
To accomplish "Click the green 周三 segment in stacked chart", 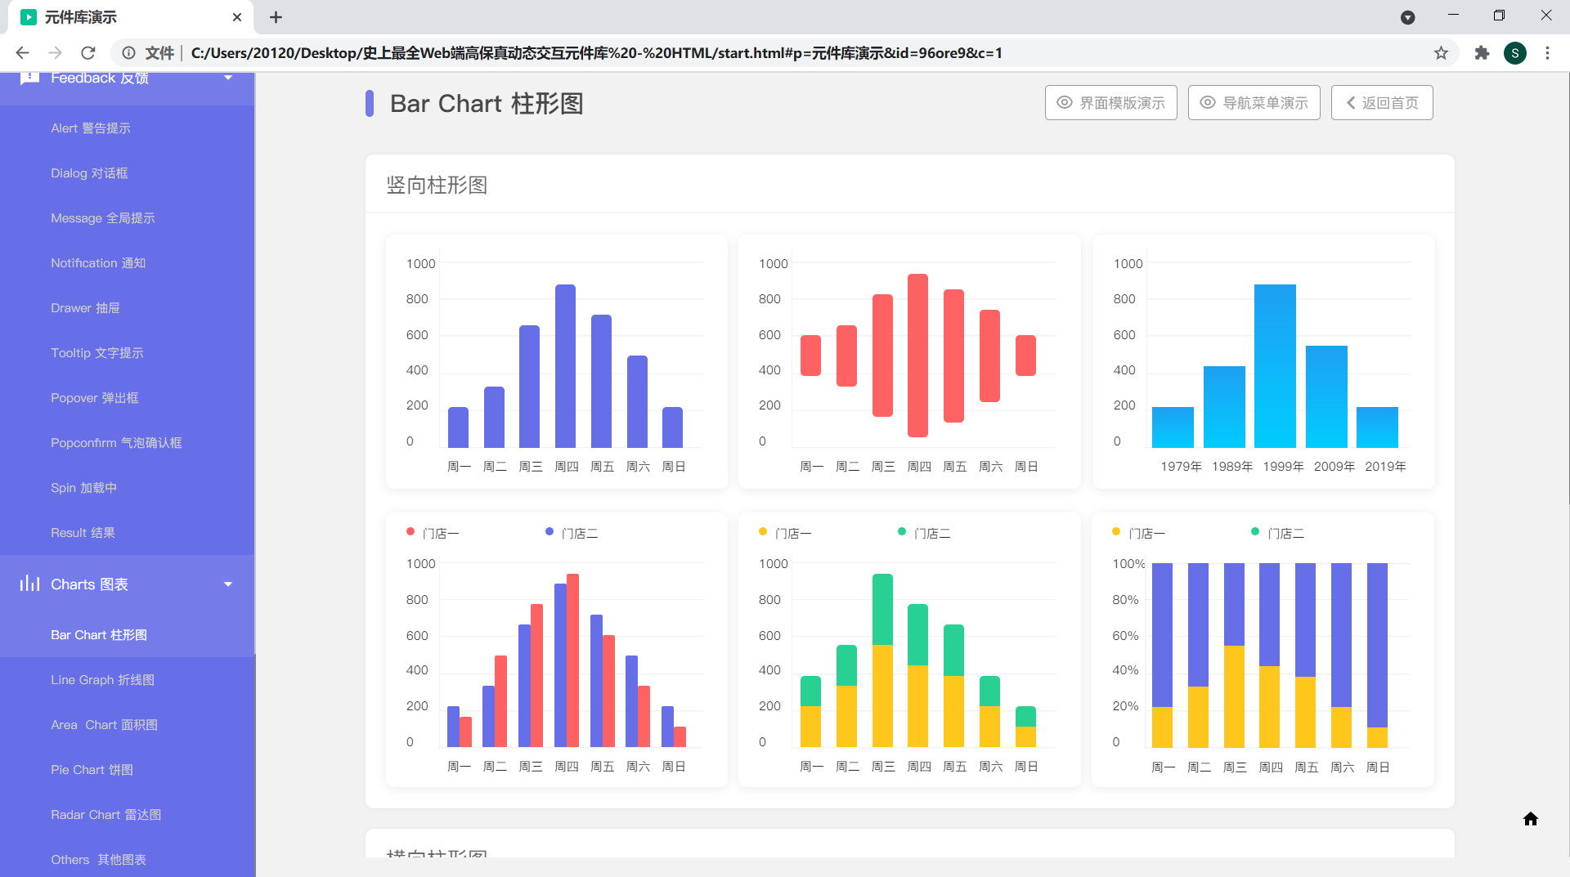I will [x=882, y=610].
